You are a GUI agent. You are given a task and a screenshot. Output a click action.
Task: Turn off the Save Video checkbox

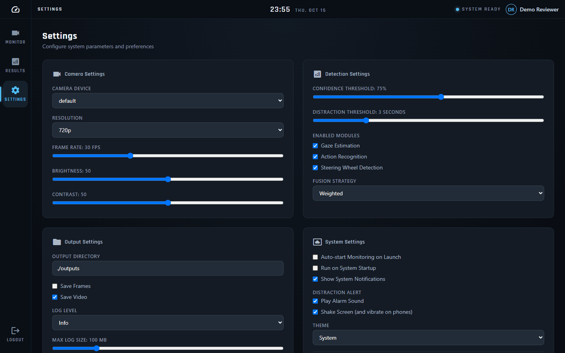(x=55, y=297)
